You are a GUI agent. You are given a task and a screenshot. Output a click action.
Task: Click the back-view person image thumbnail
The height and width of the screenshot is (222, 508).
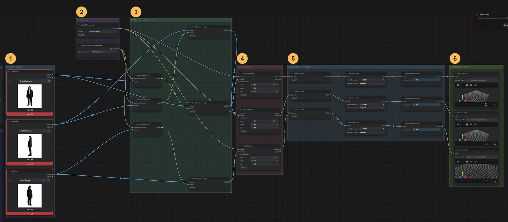[30, 196]
